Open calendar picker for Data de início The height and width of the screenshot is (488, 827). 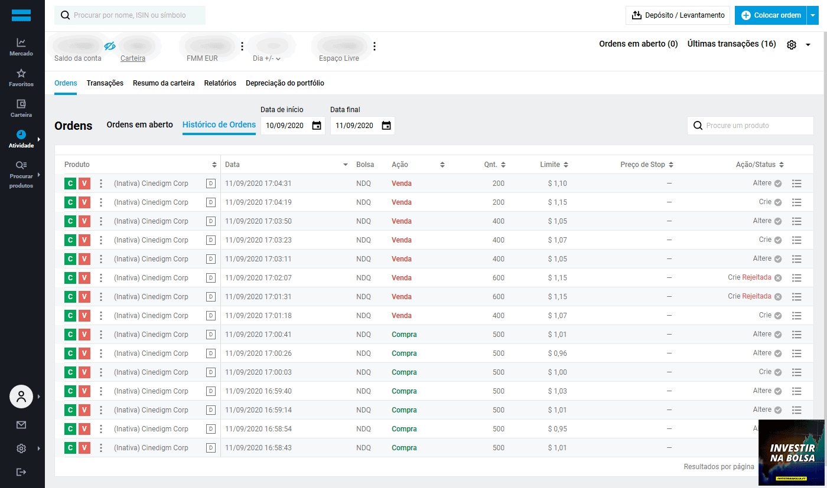317,126
